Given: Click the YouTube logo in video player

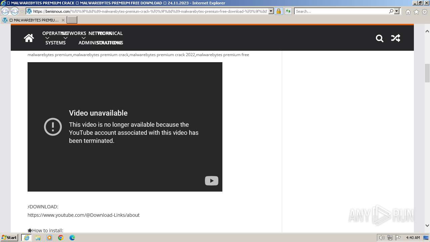Looking at the screenshot, I should (x=212, y=181).
